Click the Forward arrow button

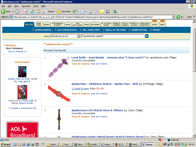[17, 12]
